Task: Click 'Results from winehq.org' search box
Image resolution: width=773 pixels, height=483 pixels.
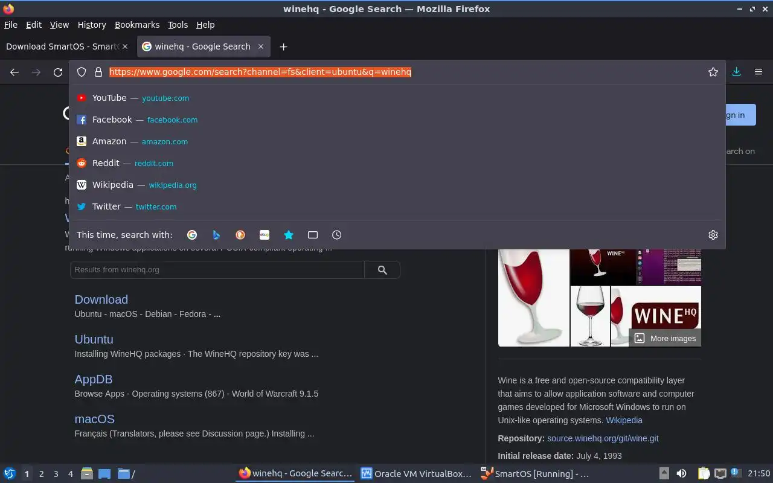Action: (x=217, y=270)
